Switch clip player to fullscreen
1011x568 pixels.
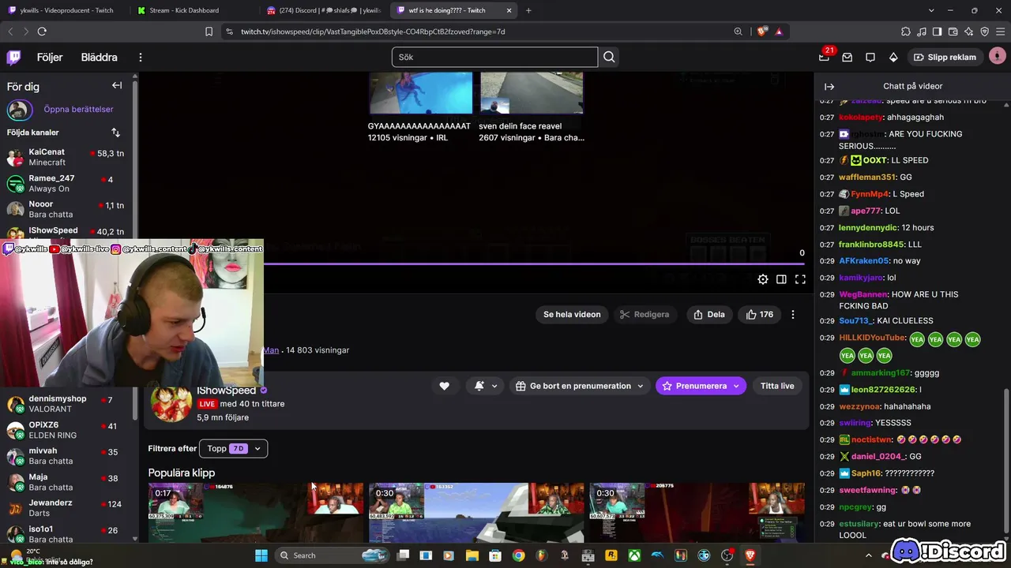pos(800,279)
